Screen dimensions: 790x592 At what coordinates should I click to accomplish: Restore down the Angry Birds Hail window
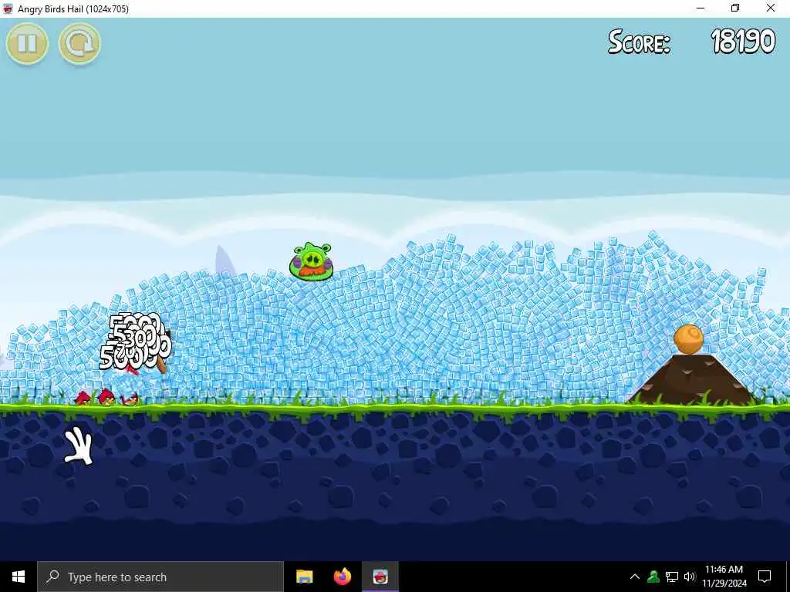(x=735, y=8)
